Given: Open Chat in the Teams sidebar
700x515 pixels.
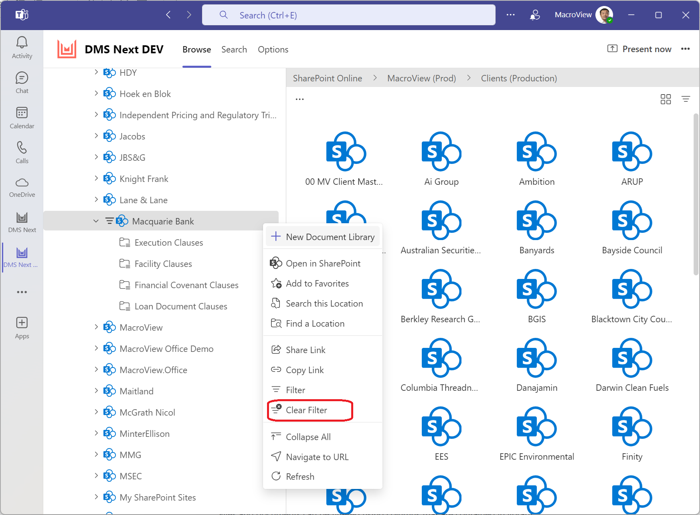Looking at the screenshot, I should (22, 83).
